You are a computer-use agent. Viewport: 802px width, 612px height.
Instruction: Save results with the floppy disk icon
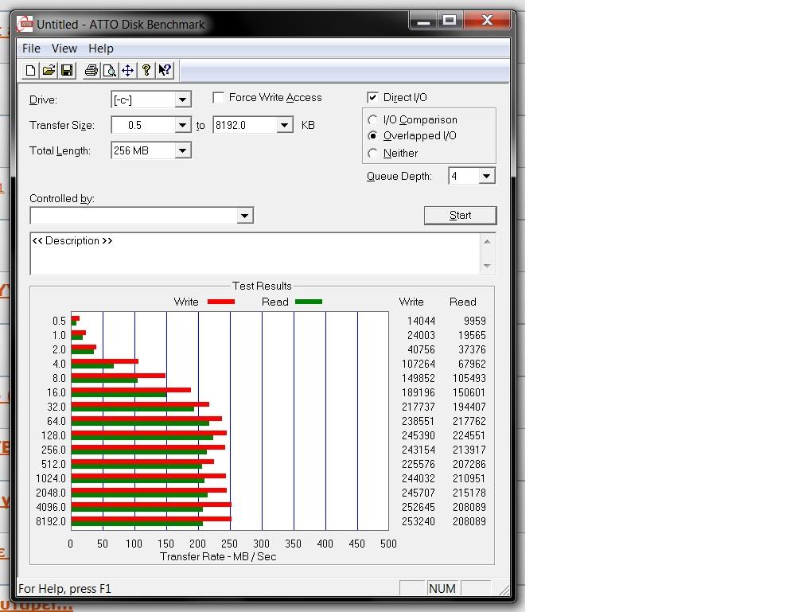point(67,71)
